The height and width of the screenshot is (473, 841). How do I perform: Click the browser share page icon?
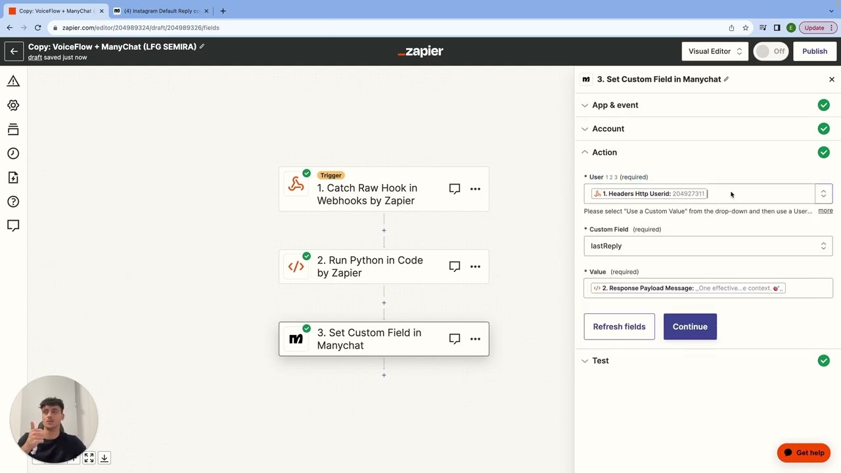coord(731,28)
